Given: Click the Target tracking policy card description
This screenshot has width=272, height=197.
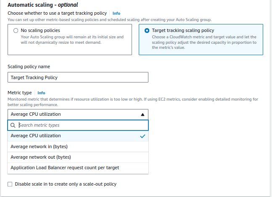Looking at the screenshot, I should click(203, 42).
